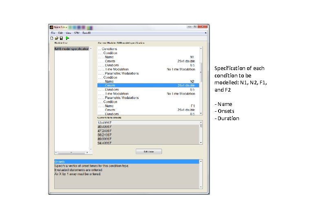318x220 pixels.
Task: Click the Edit Value button
Action: pos(149,152)
